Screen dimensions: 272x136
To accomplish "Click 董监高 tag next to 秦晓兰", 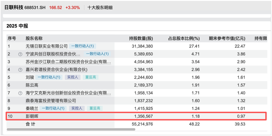I will click(x=95, y=108).
